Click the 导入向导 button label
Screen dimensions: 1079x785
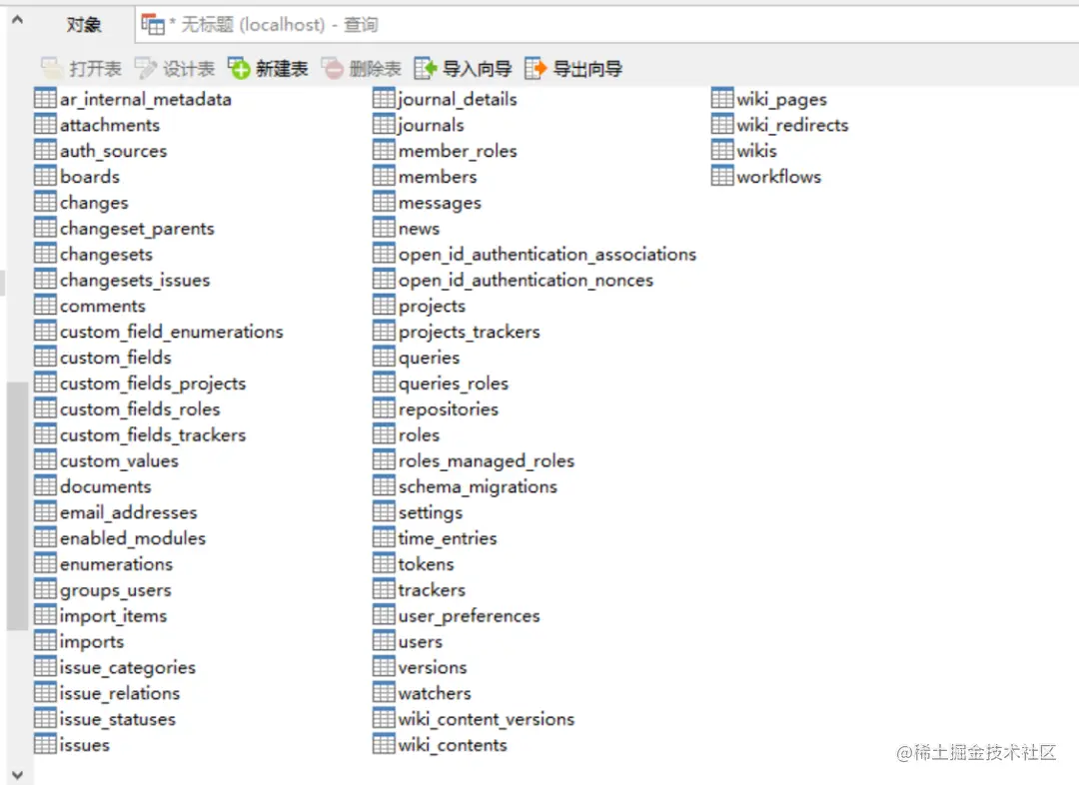[477, 69]
